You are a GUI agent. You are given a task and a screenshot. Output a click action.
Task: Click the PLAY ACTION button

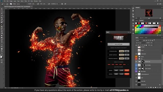coord(118,44)
